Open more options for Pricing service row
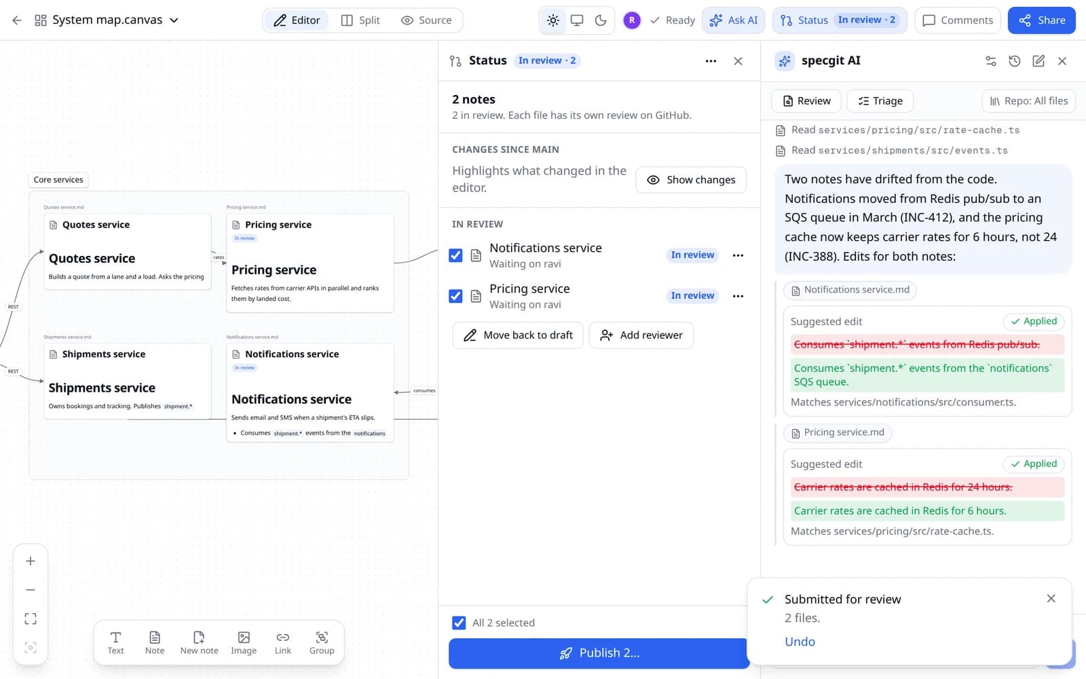Screen dimensions: 1086x679 tap(738, 296)
